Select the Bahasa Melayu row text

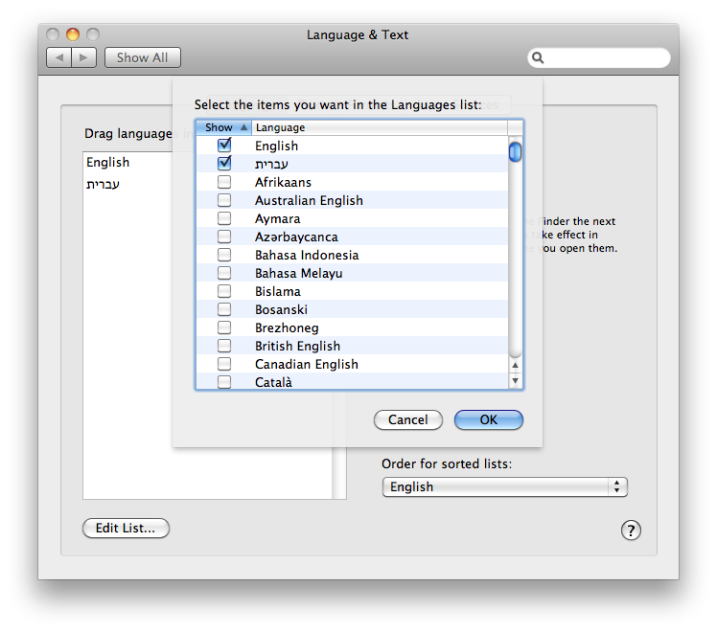(x=299, y=273)
